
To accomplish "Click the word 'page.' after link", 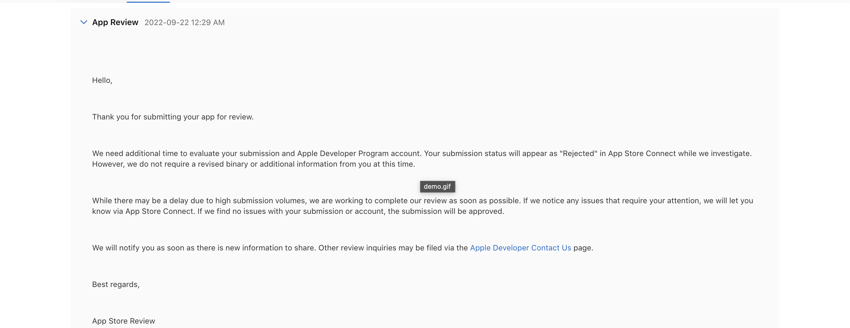I will 583,248.
